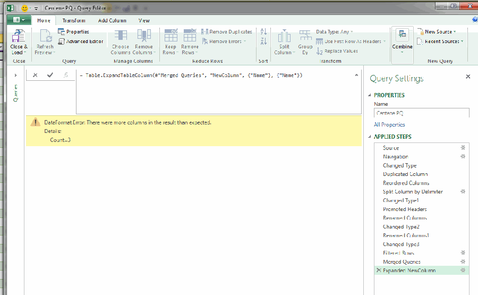Select the Renamed Columns step
478x295 pixels.
[x=405, y=218]
